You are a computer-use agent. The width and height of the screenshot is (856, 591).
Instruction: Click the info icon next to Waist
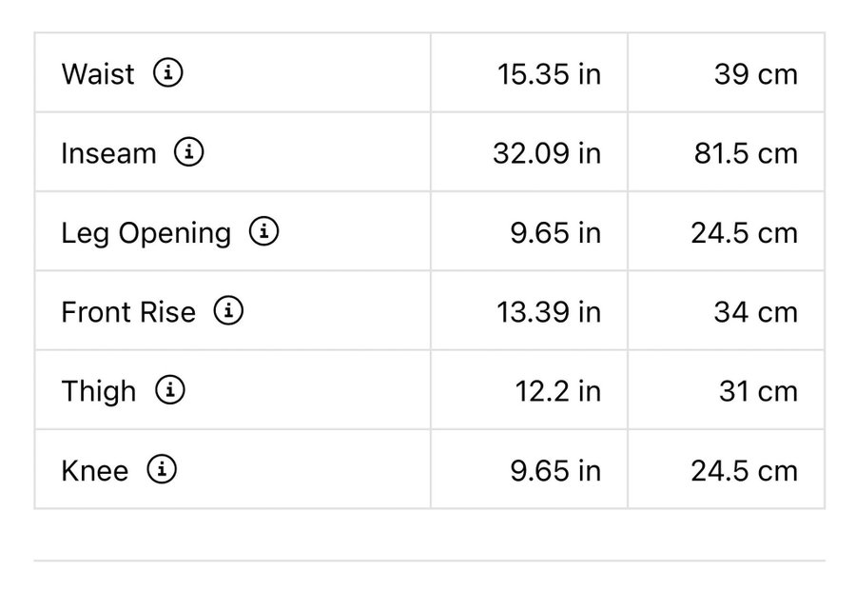pyautogui.click(x=168, y=73)
